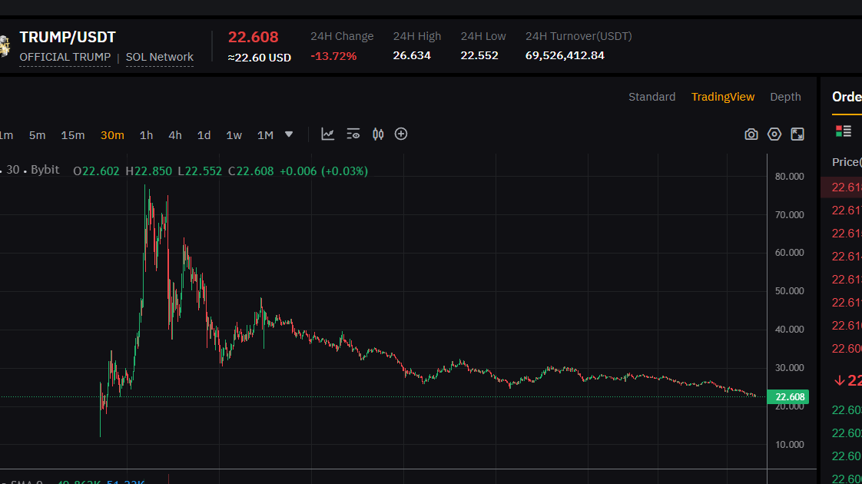
Task: Take a chart snapshot with camera icon
Action: coord(751,134)
